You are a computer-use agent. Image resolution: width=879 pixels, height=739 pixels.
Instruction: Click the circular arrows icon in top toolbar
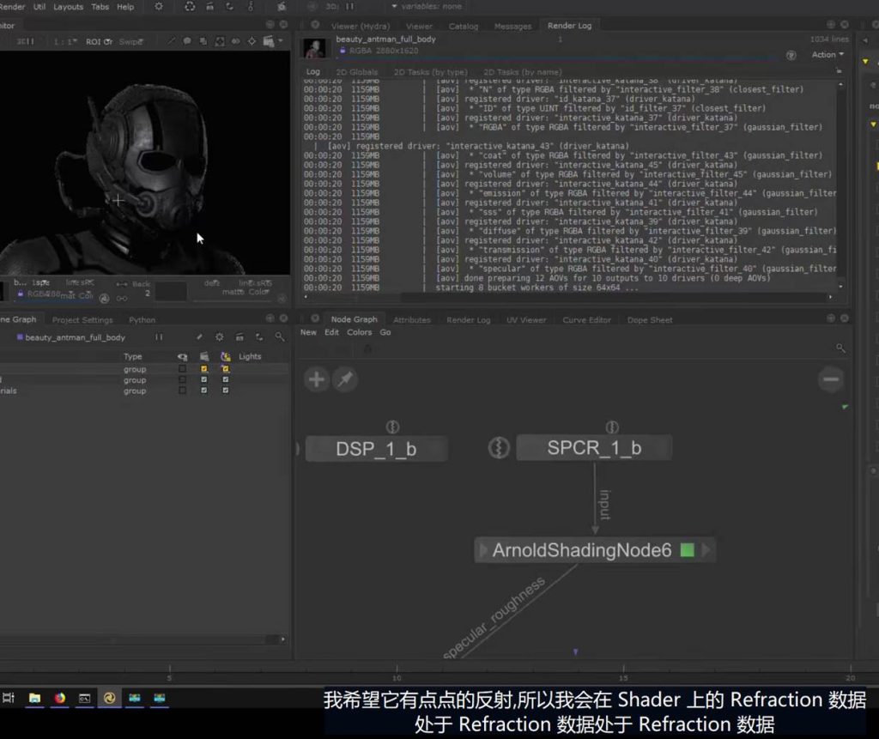pyautogui.click(x=190, y=7)
